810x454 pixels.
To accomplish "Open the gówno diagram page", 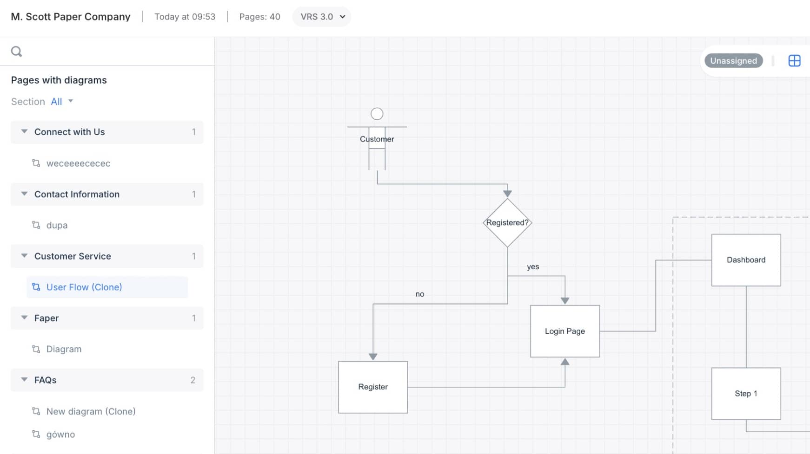I will coord(60,435).
